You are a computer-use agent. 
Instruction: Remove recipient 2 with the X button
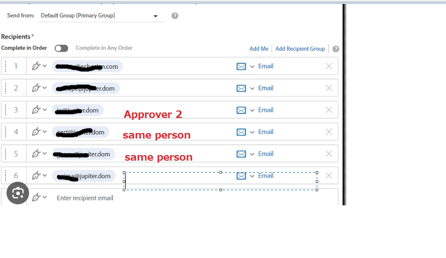click(329, 88)
